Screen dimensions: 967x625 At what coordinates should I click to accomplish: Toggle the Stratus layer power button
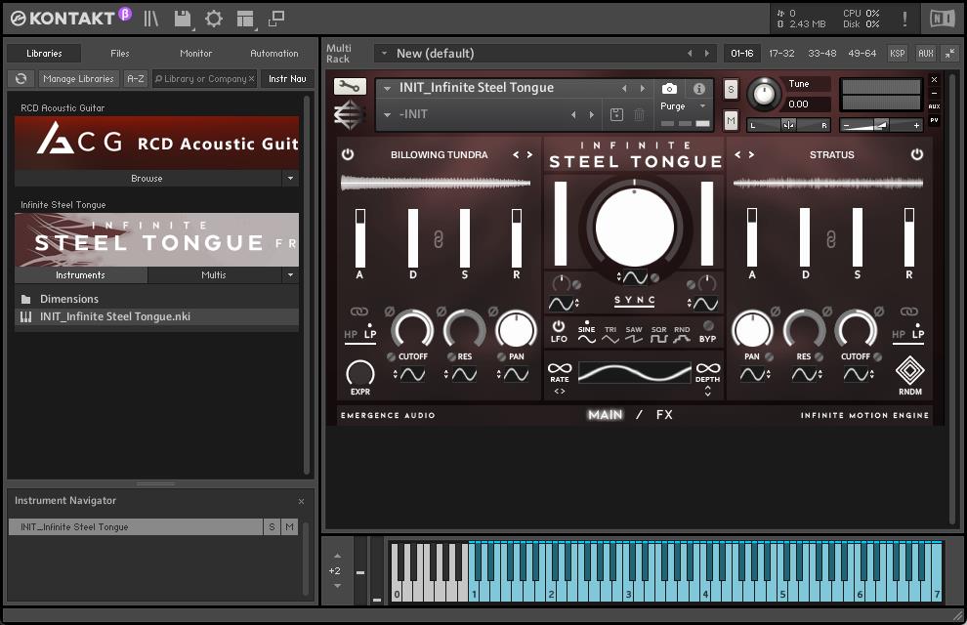tap(916, 154)
